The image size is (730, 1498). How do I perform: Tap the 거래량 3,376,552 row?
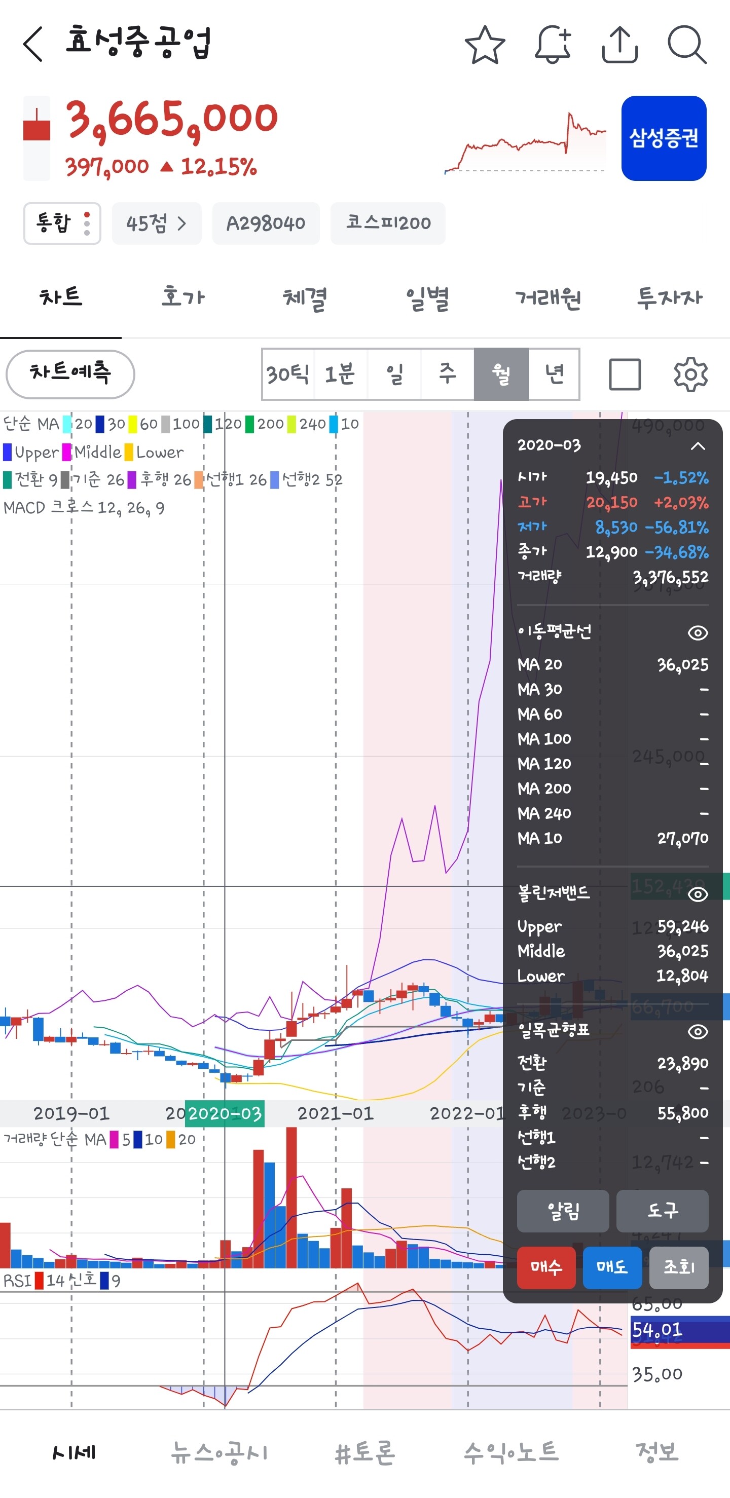click(613, 577)
